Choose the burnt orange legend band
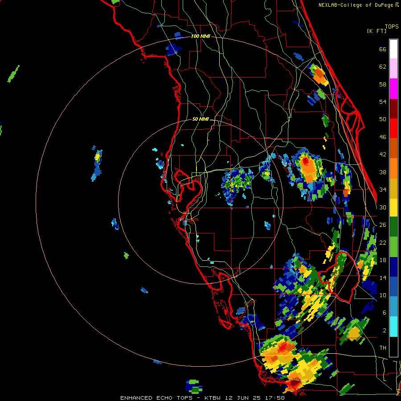The height and width of the screenshot is (401, 401). click(393, 148)
